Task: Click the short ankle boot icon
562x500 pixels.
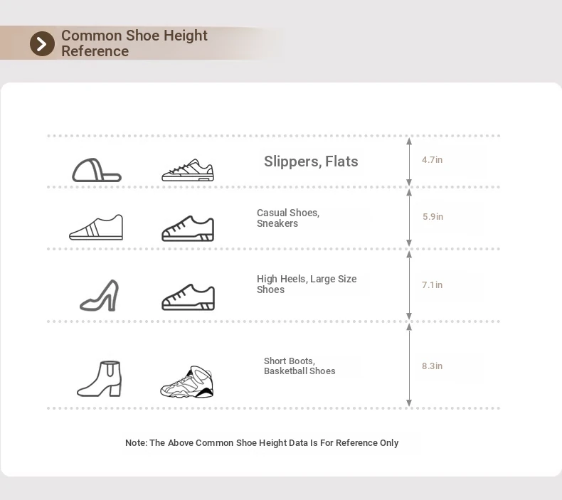Action: (x=100, y=378)
